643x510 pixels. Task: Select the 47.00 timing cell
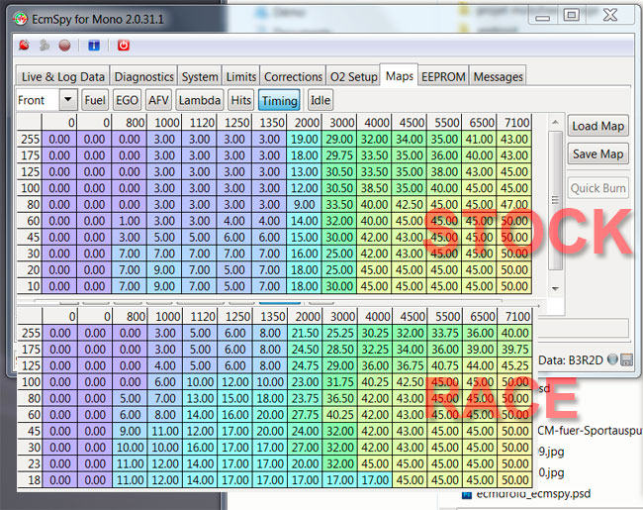(514, 204)
